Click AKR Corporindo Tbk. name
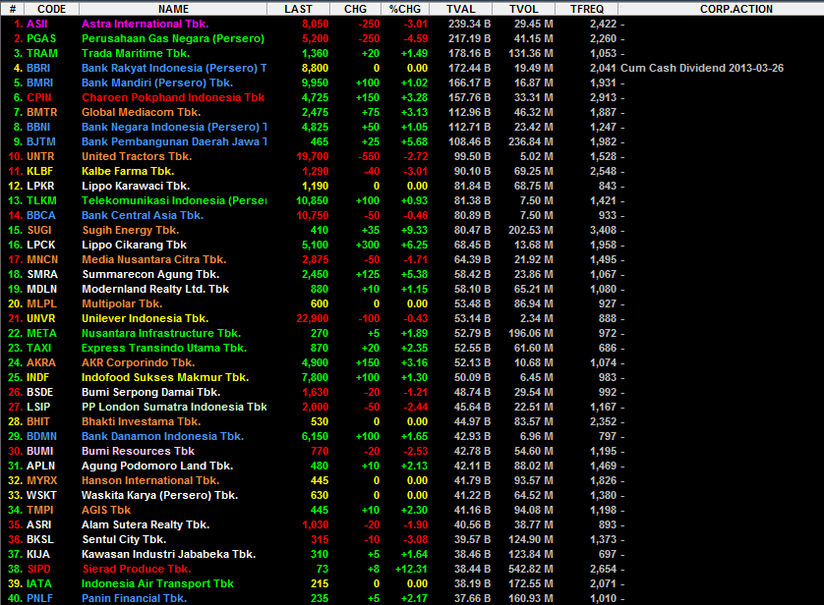The height and width of the screenshot is (605, 824). coord(139,362)
